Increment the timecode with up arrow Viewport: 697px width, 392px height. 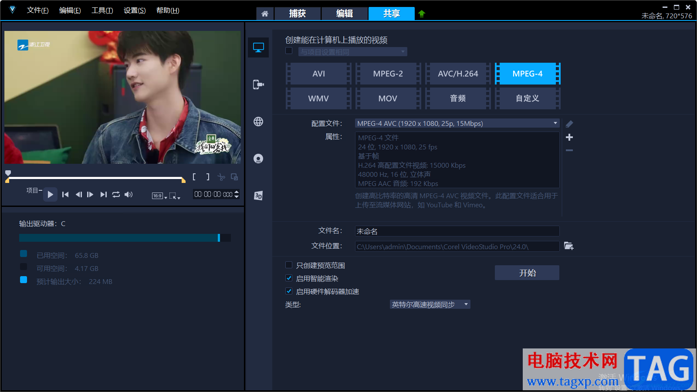[237, 192]
